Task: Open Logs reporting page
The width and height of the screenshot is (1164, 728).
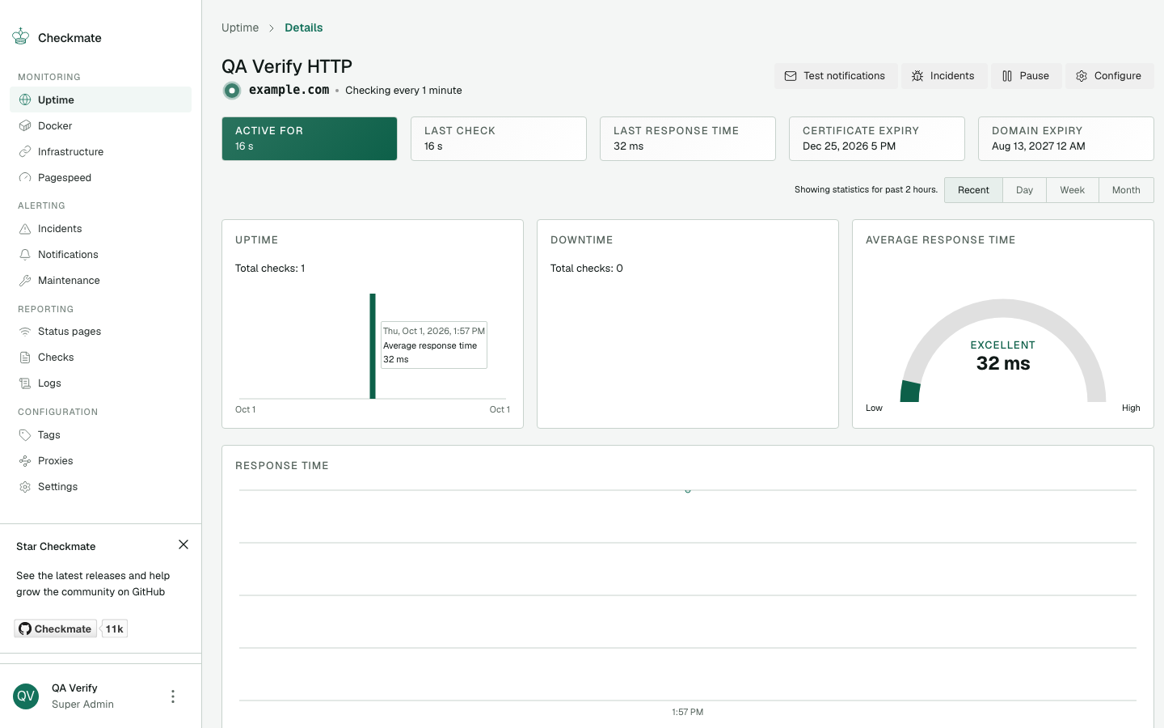Action: tap(100, 383)
